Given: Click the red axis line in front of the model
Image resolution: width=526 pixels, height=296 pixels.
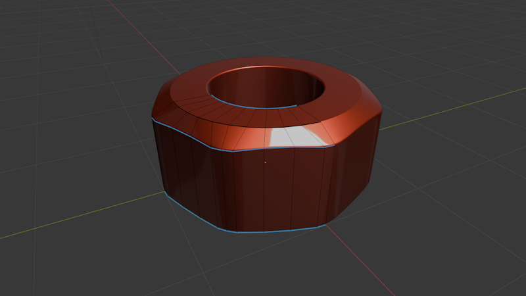Looking at the screenshot, I should coord(360,260).
